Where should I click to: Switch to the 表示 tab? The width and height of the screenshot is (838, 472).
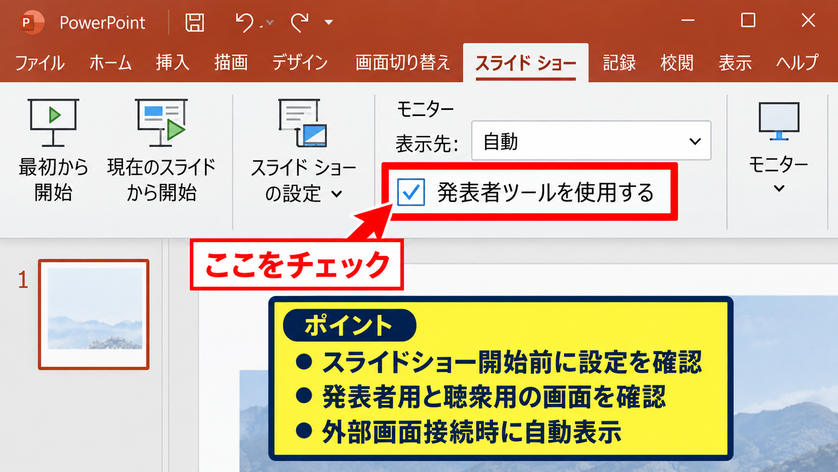(735, 63)
